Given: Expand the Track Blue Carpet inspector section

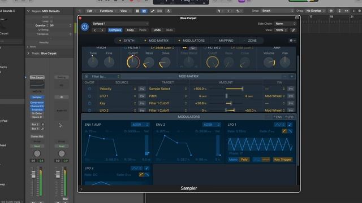Looking at the screenshot, I should (28, 54).
